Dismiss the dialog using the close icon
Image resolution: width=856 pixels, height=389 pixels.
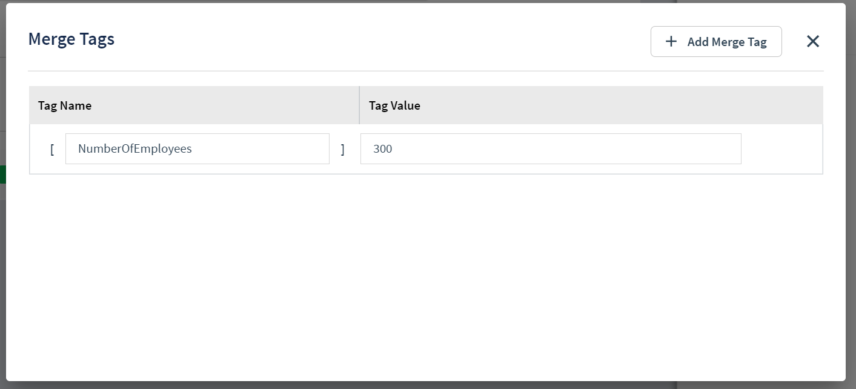812,41
